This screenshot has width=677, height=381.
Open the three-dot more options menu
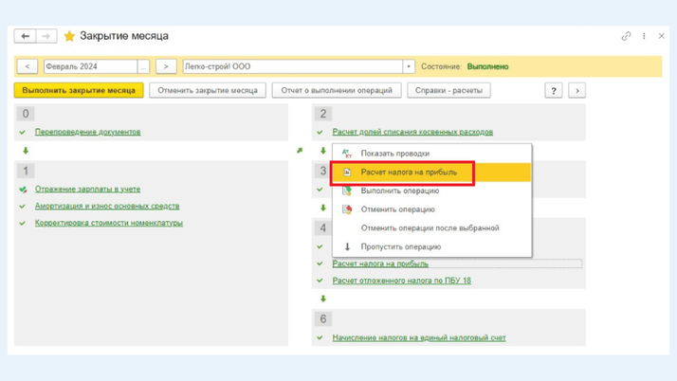coord(644,36)
